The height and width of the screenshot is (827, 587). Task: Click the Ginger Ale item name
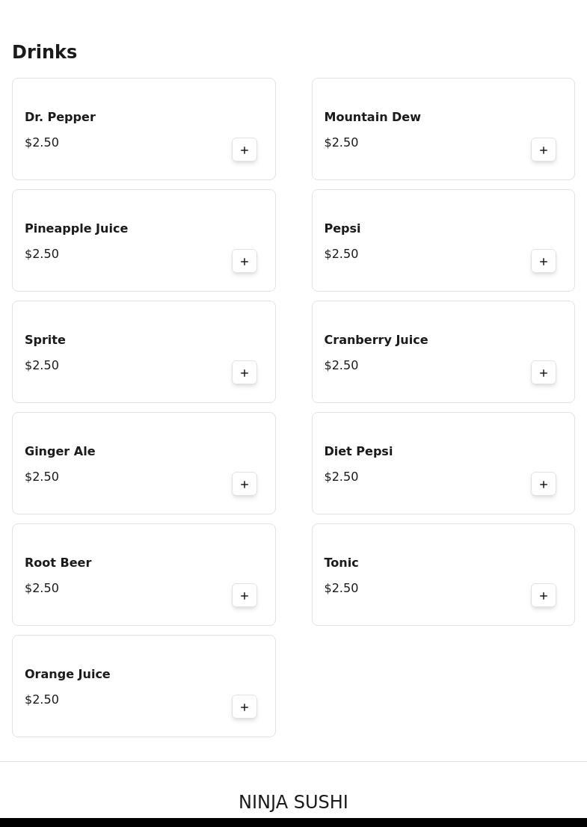coord(60,452)
